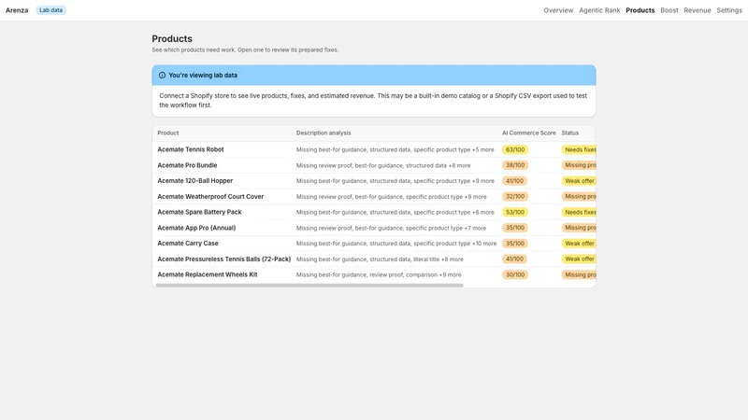748x420 pixels.
Task: Click the AI Commerce Score column header
Action: click(x=528, y=133)
